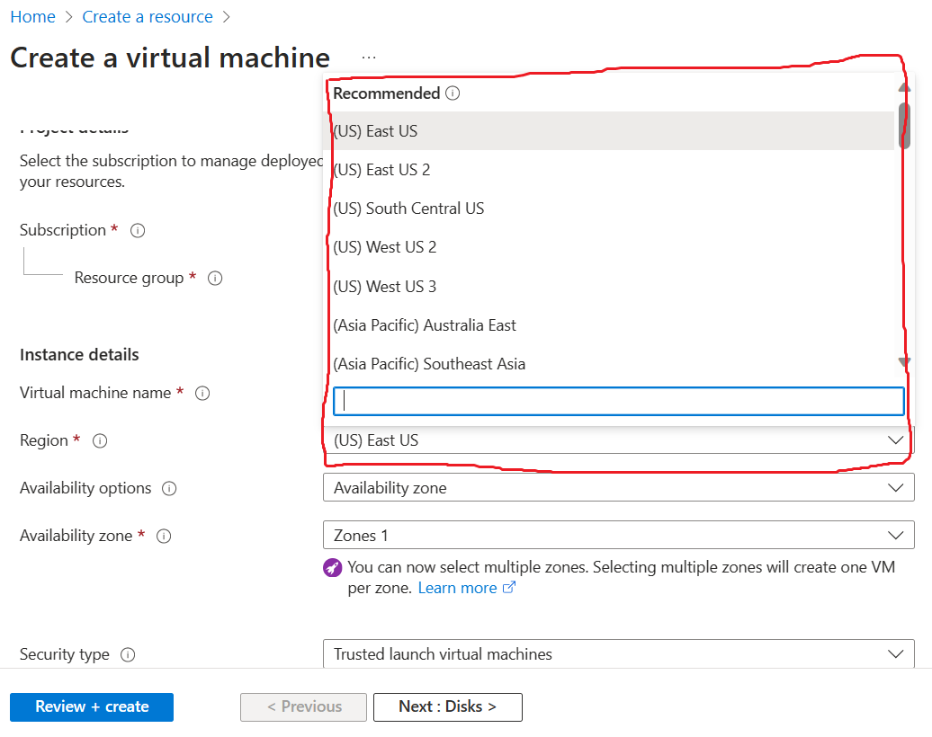
Task: Click the purple megaphone announcement icon
Action: click(x=333, y=567)
